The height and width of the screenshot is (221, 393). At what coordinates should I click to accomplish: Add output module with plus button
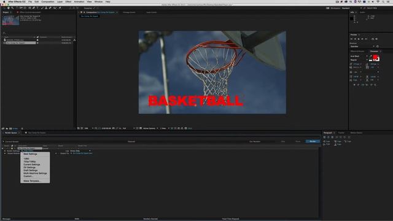56,153
